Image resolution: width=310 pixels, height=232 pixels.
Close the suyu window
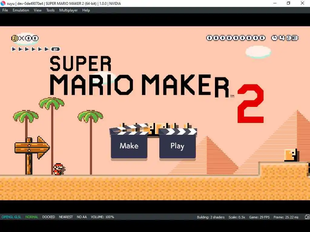[x=302, y=3]
